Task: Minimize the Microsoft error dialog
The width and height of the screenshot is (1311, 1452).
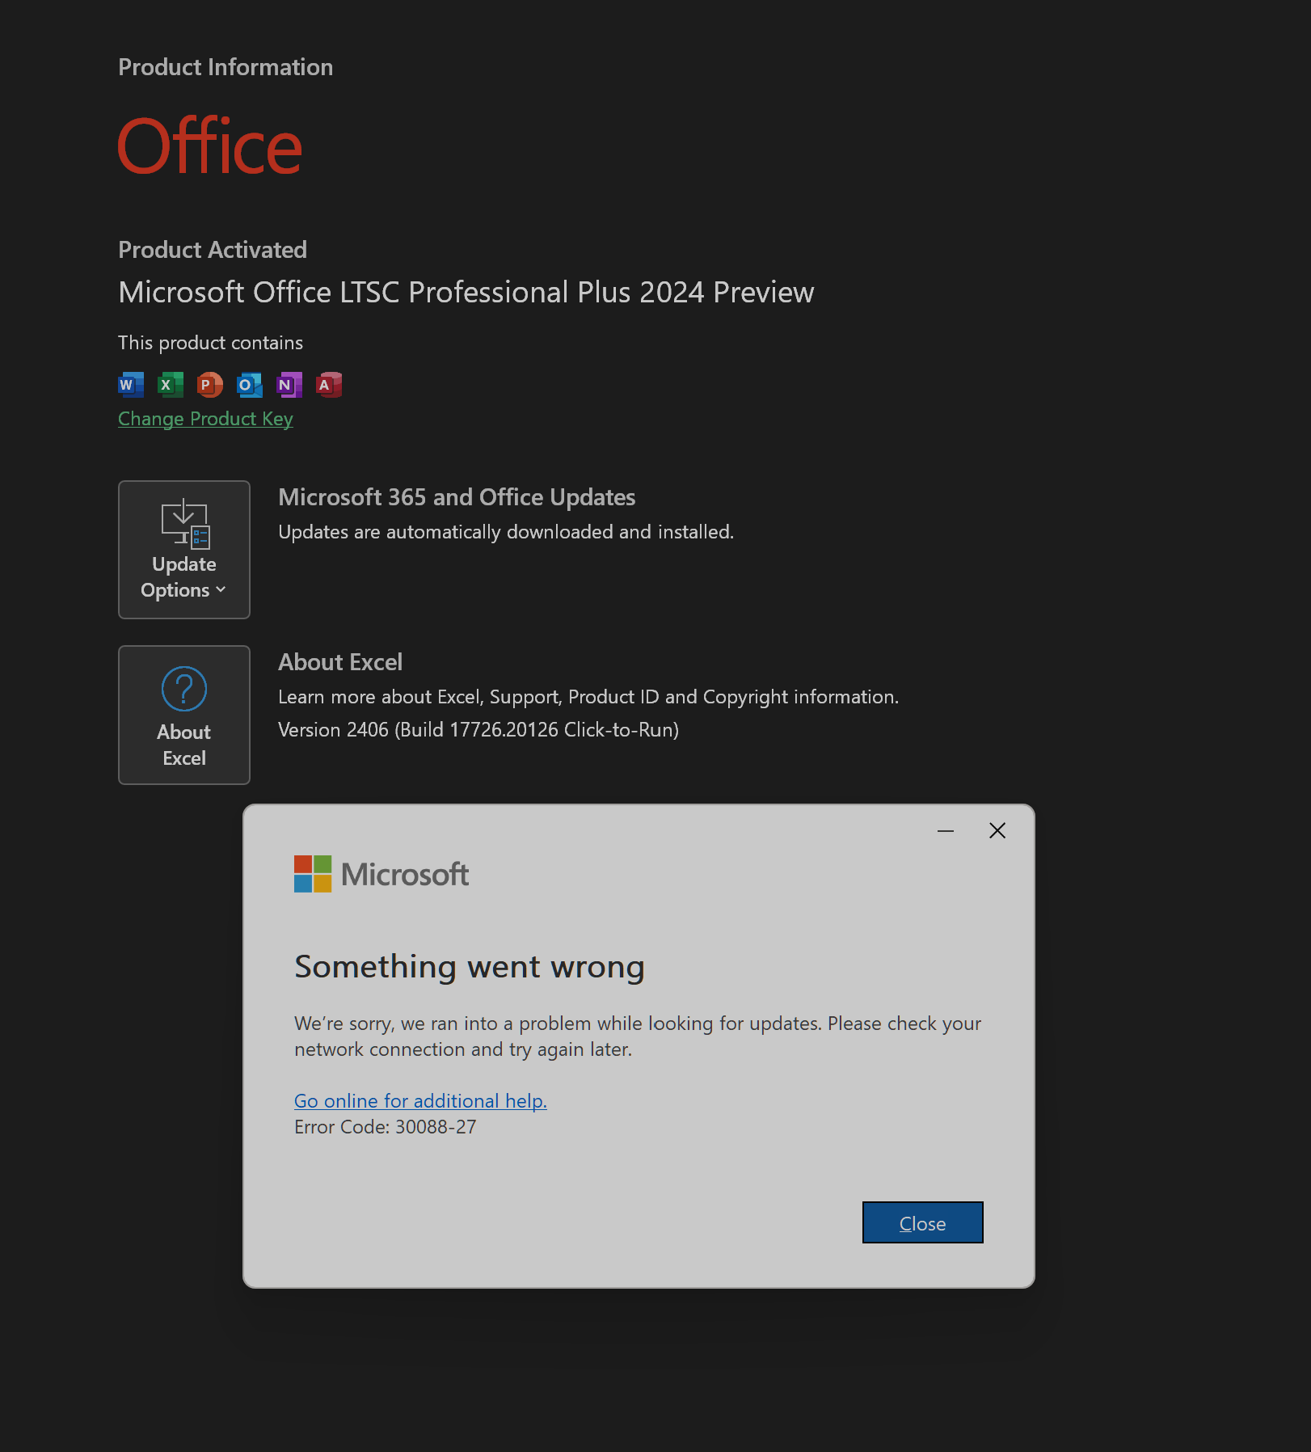Action: [946, 830]
